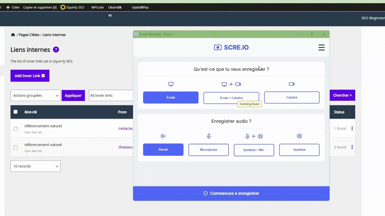Click the 48 counter in top bar
The width and height of the screenshot is (385, 216).
coord(110,15)
